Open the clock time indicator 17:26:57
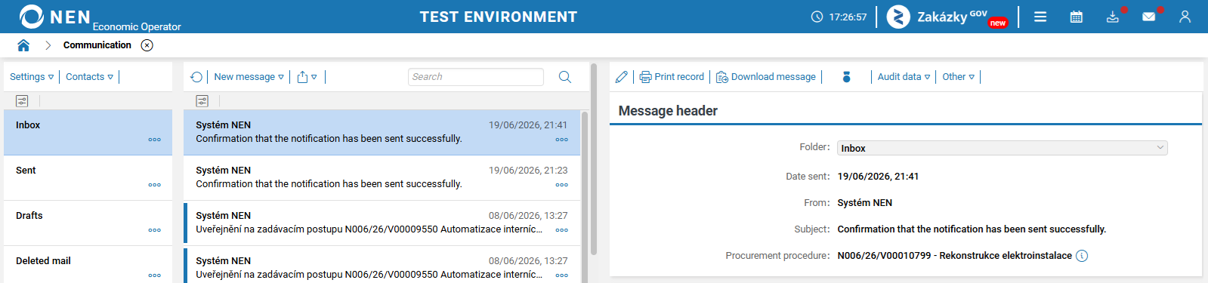Screen dimensions: 1208x283 (x=839, y=17)
